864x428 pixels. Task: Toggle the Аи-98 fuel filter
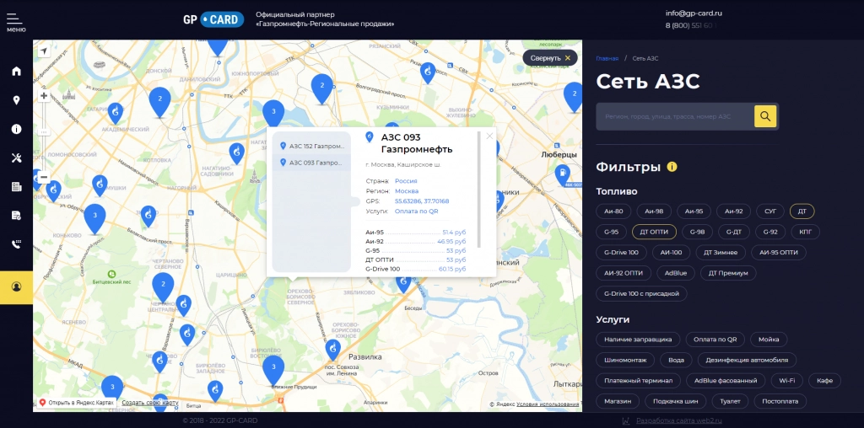tap(654, 211)
